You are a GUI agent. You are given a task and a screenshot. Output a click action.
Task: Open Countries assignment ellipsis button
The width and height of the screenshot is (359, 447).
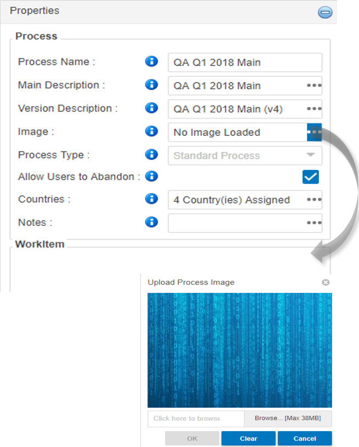[314, 200]
